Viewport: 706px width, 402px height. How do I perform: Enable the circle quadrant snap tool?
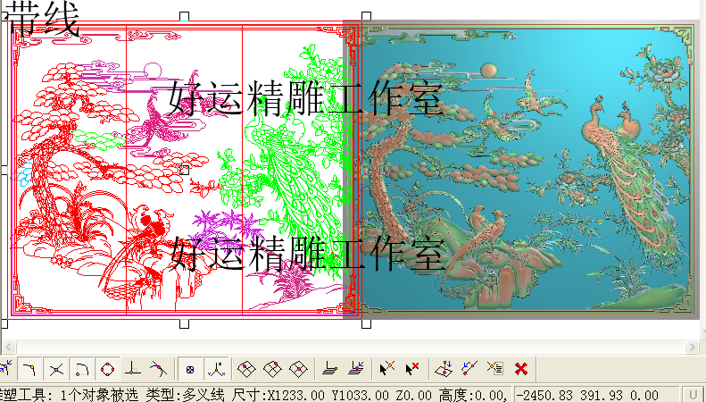pyautogui.click(x=108, y=370)
